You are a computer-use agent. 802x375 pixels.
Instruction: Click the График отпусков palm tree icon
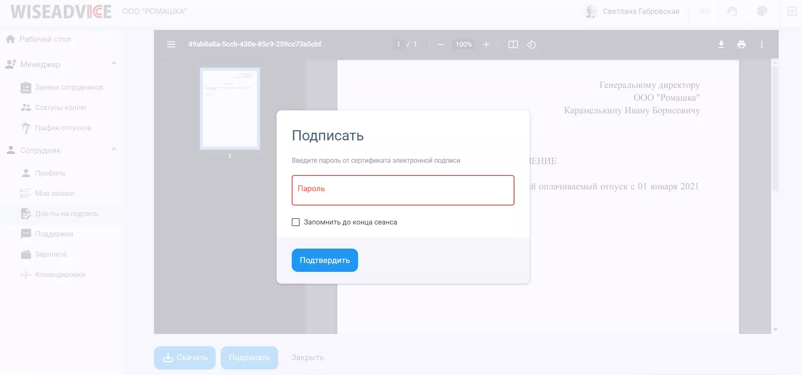26,128
